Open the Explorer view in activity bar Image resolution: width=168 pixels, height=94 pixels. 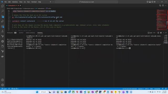pos(2,6)
